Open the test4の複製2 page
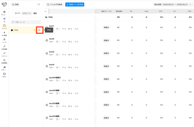This screenshot has height=127, width=194. (55, 78)
